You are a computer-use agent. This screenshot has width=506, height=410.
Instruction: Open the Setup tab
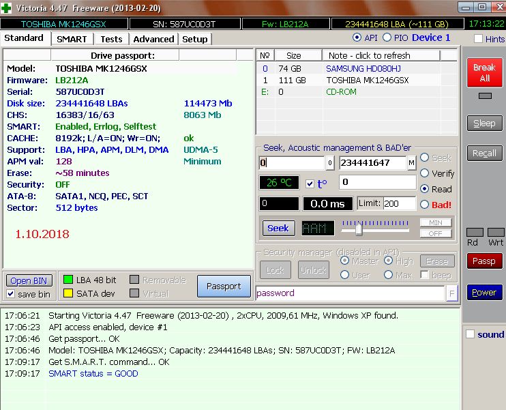click(195, 39)
